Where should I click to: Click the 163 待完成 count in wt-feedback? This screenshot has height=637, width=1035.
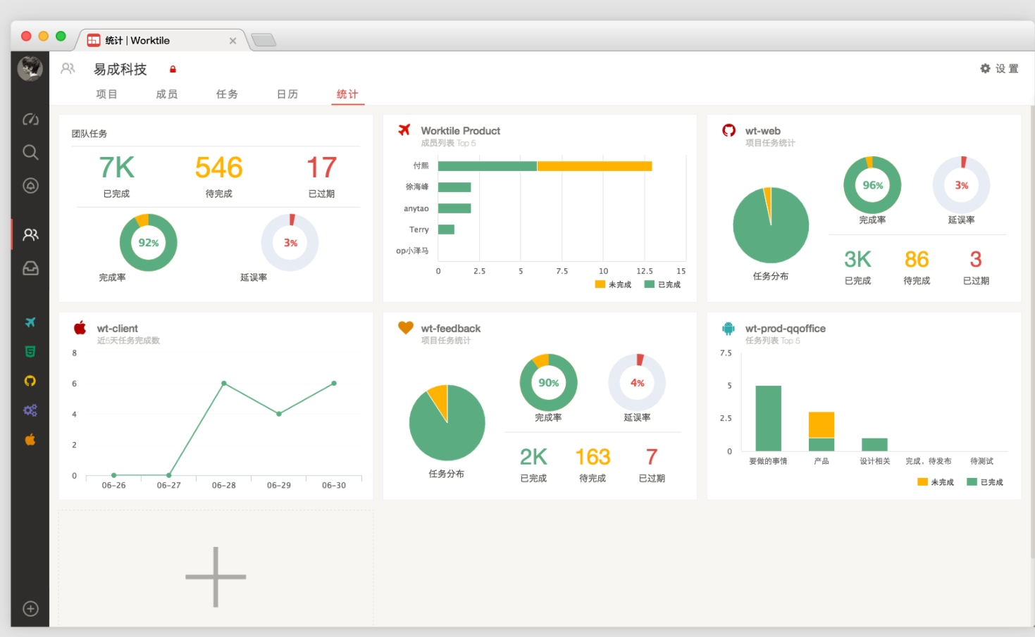click(593, 458)
